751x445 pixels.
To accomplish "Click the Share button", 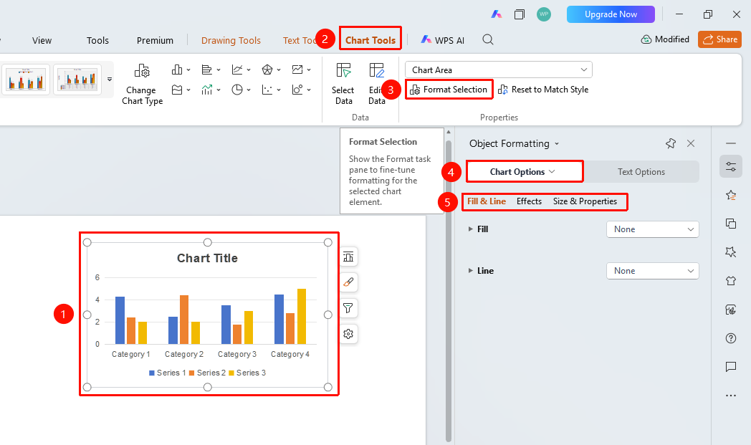I will [719, 39].
